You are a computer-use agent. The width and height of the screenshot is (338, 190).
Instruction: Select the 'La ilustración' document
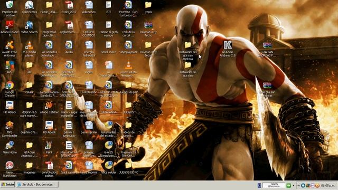point(89,88)
